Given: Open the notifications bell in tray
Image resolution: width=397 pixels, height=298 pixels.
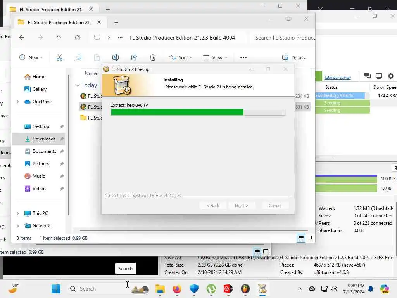Looking at the screenshot, I should click(371, 289).
